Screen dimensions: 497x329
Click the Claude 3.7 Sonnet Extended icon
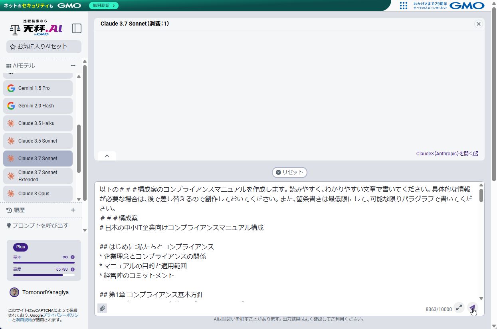pyautogui.click(x=11, y=176)
